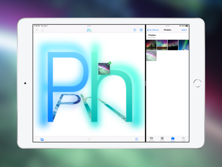Switch to the For You tab

pyautogui.click(x=162, y=139)
